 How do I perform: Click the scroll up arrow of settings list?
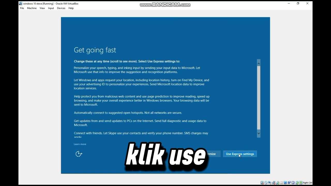[259, 63]
